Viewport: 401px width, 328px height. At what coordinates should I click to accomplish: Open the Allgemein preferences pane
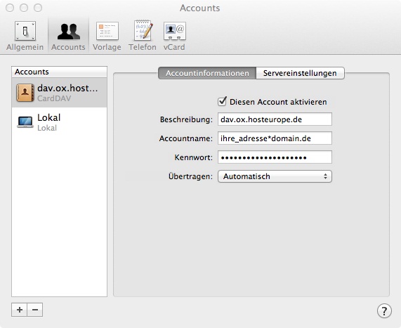(25, 36)
